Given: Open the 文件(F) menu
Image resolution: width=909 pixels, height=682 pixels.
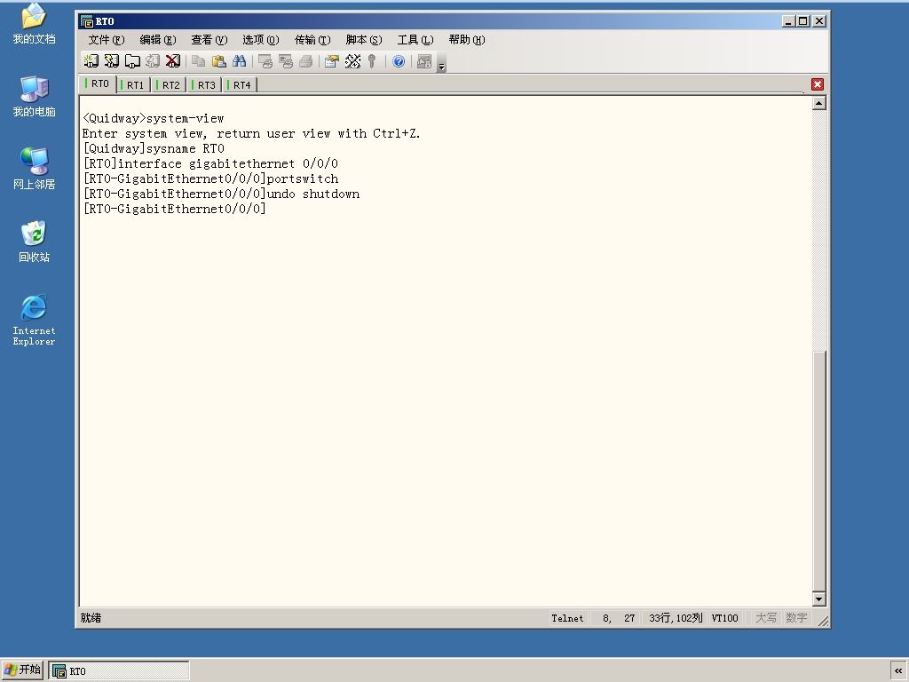Looking at the screenshot, I should click(107, 39).
